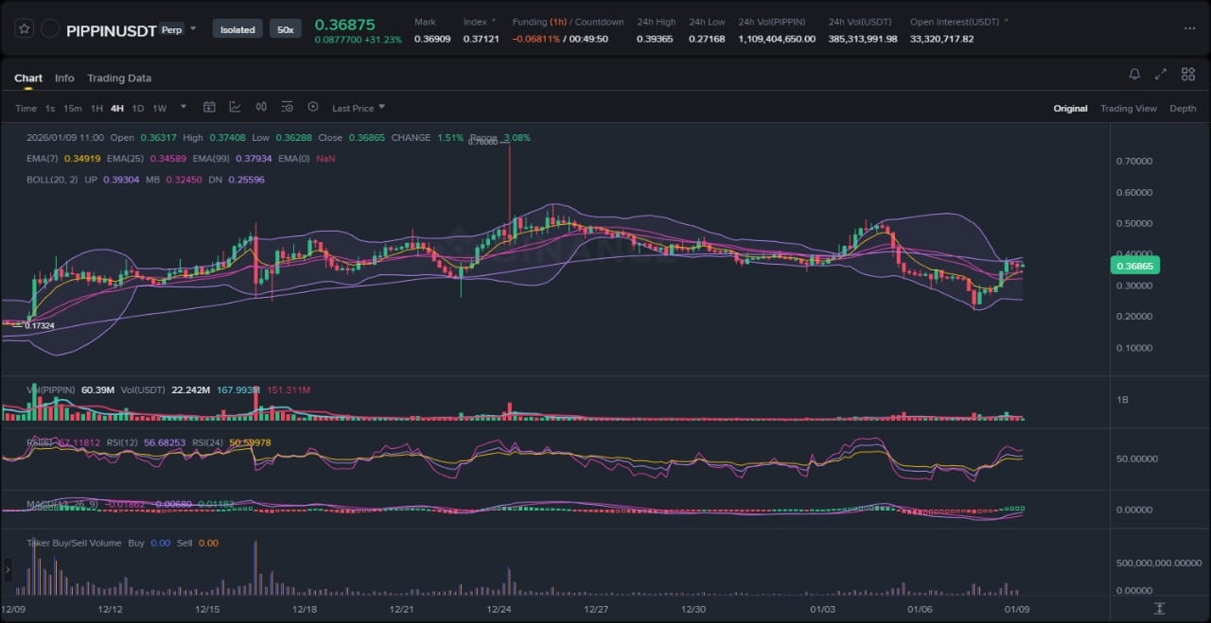Click the scale reset icon at bottom right
Screen dimensions: 1211x623
[1159, 609]
